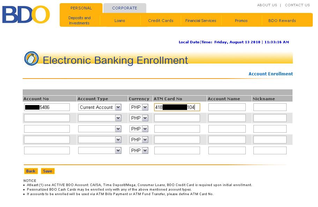
Task: Select the Personal tab
Action: (x=81, y=8)
